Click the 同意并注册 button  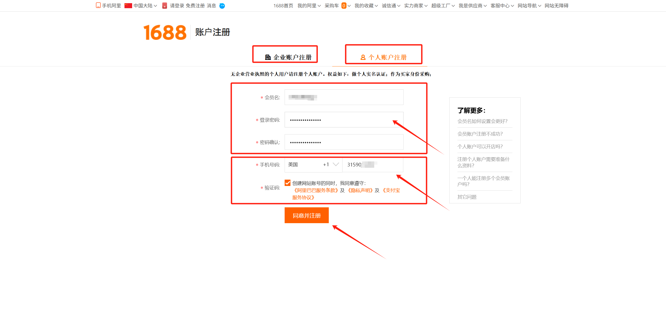point(307,215)
